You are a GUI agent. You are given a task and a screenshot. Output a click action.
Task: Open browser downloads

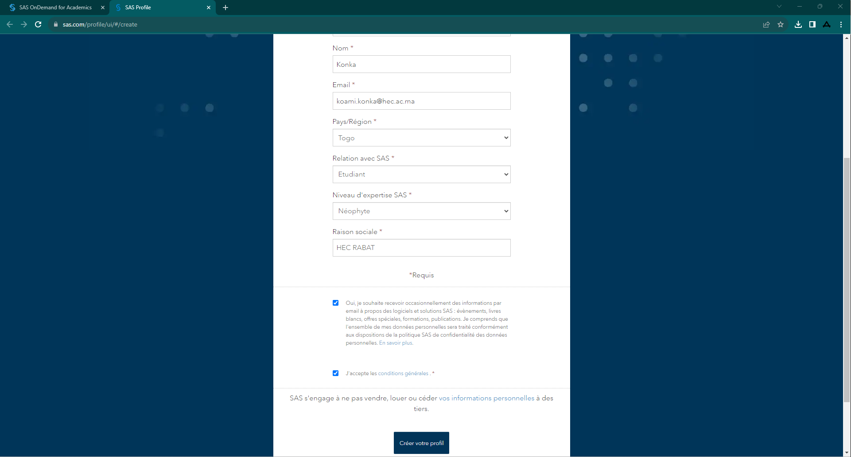[x=798, y=24]
